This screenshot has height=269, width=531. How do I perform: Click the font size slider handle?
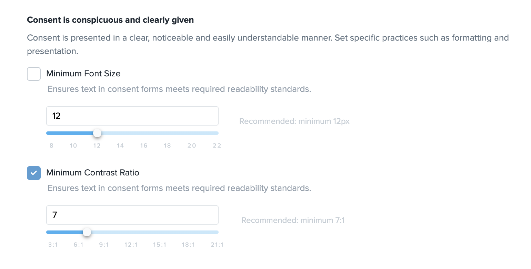click(97, 133)
